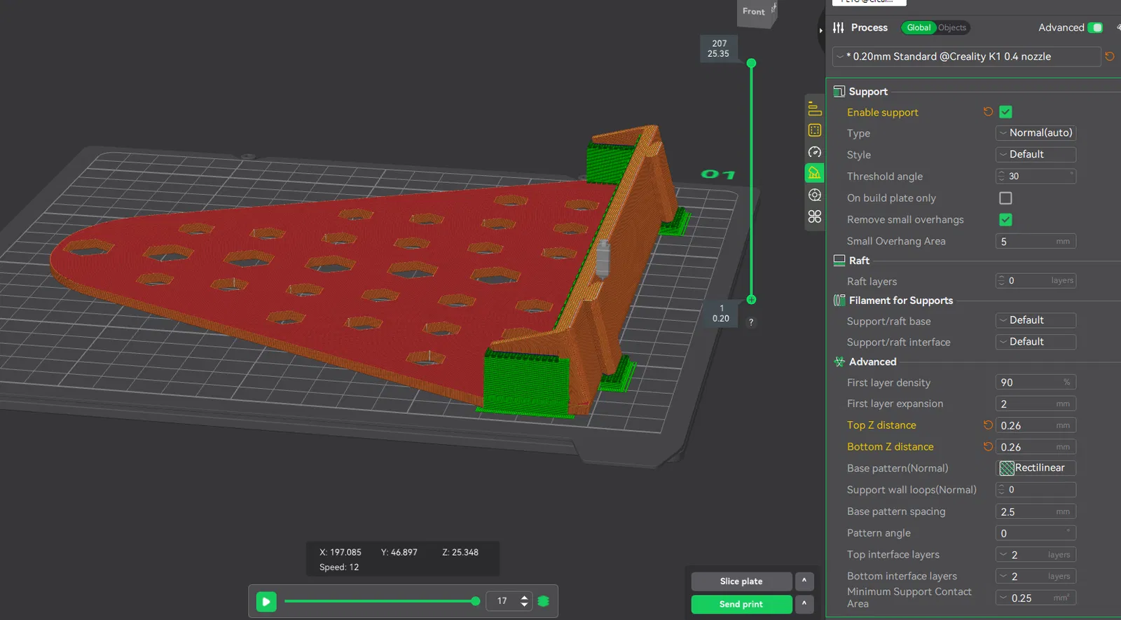Click the "Enable support" label

882,112
